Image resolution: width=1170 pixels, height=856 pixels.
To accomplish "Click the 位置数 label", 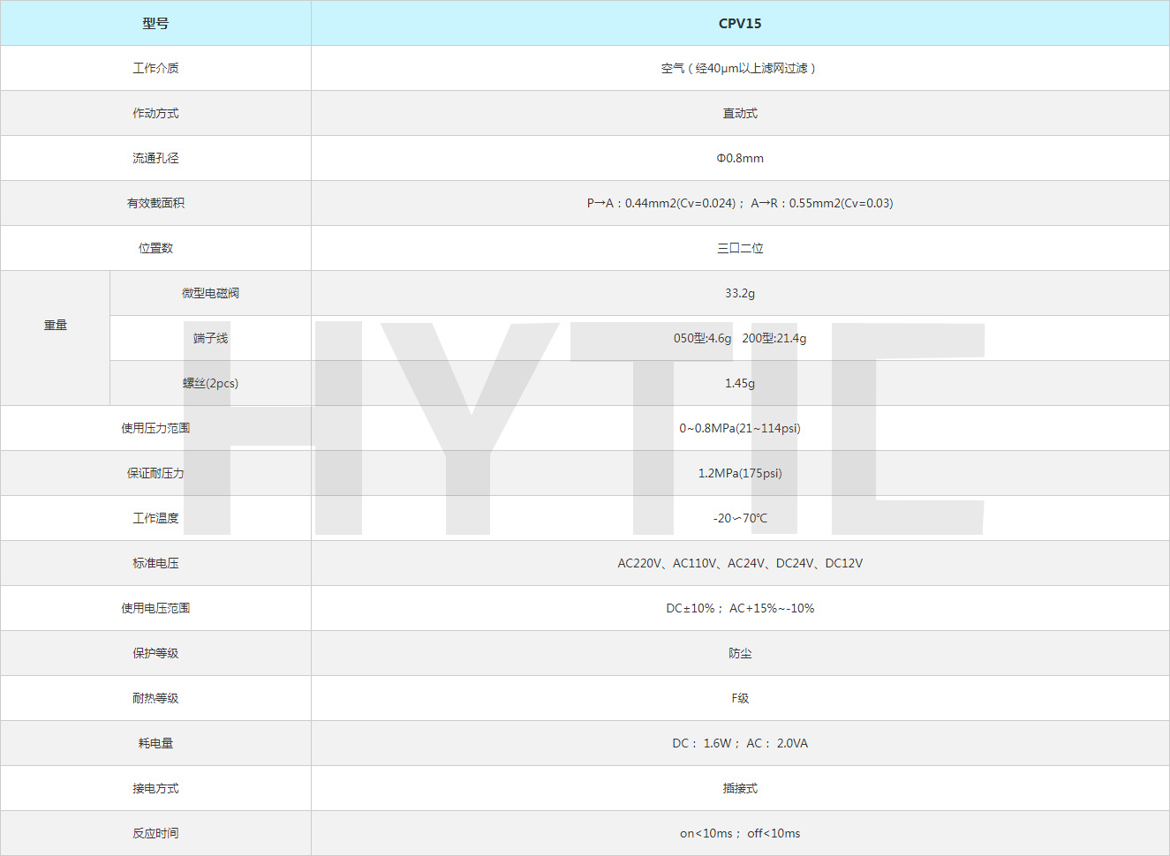I will 155,248.
